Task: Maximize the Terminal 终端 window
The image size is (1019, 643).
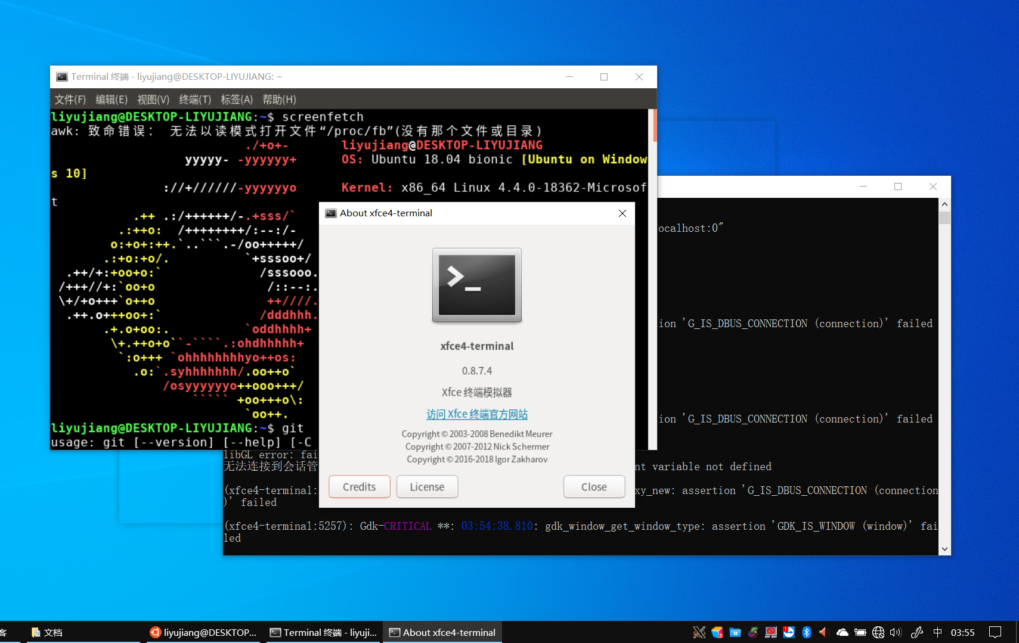Action: click(x=604, y=77)
